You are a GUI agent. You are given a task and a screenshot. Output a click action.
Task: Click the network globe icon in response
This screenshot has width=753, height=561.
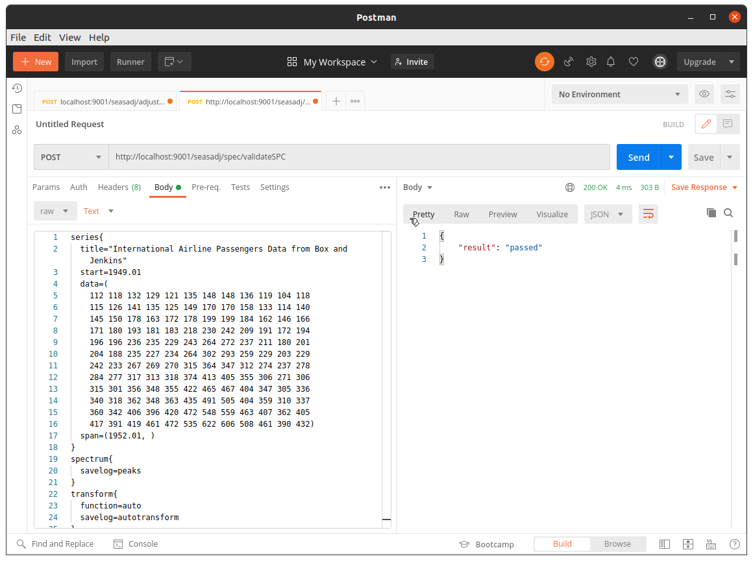click(570, 187)
